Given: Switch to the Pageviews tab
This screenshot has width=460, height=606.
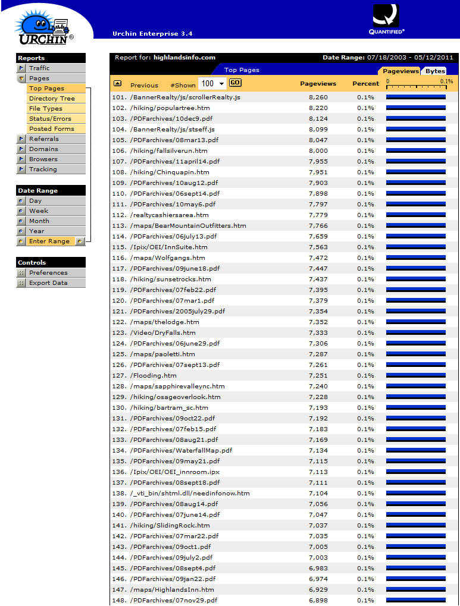Looking at the screenshot, I should pyautogui.click(x=400, y=71).
